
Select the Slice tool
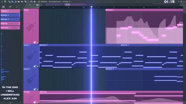click(x=25, y=2)
